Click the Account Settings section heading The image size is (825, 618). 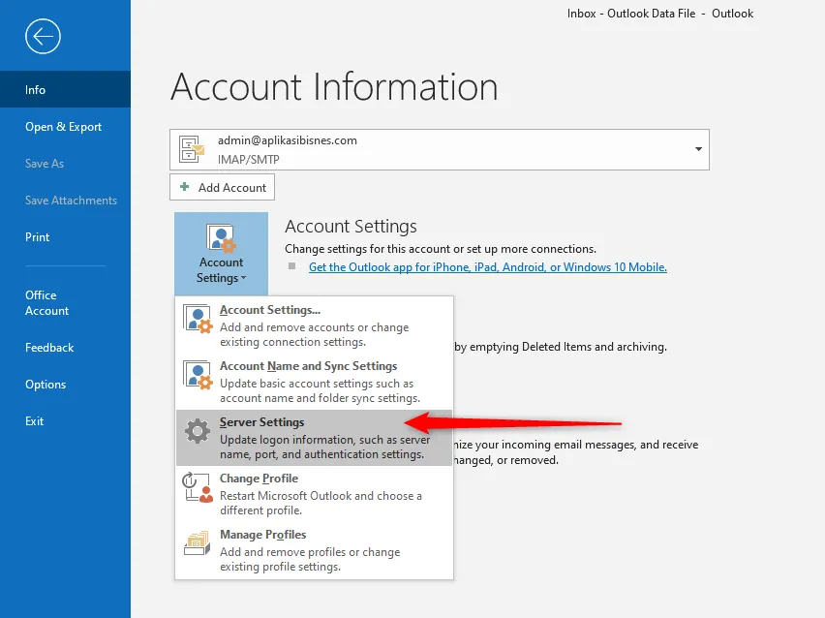click(351, 227)
